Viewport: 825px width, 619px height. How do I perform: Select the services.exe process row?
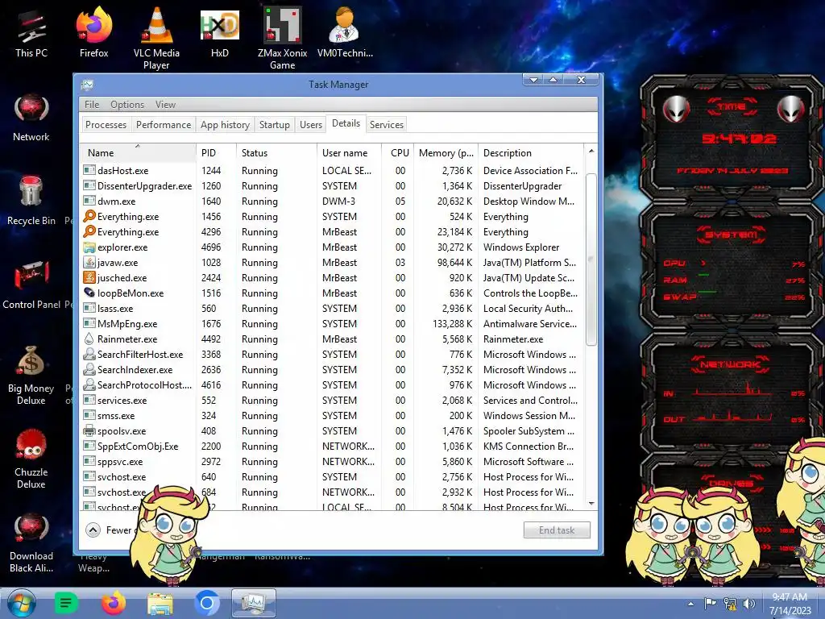point(331,401)
